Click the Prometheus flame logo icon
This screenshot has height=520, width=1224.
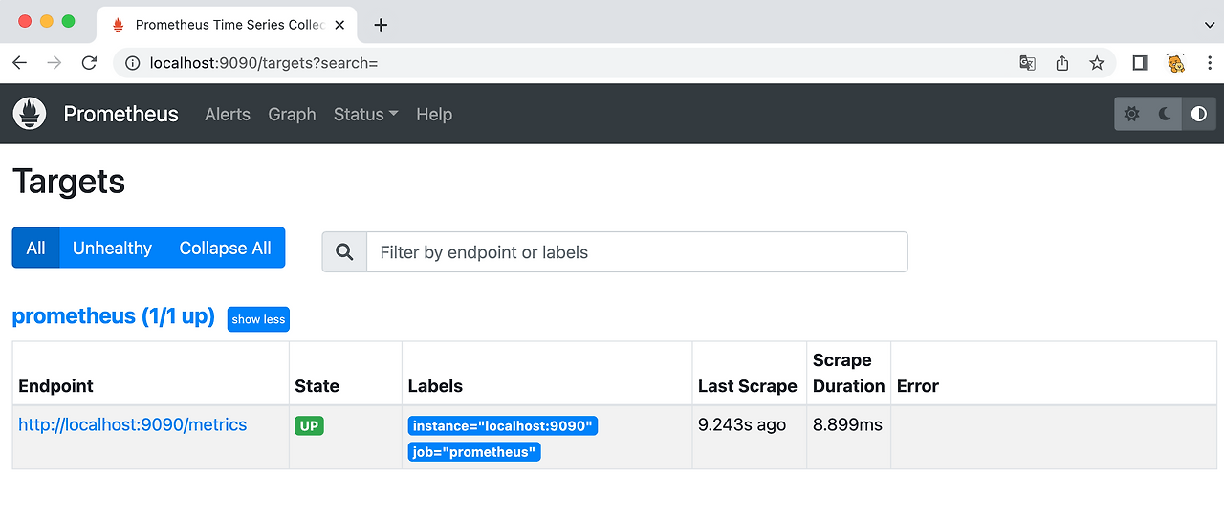tap(30, 114)
